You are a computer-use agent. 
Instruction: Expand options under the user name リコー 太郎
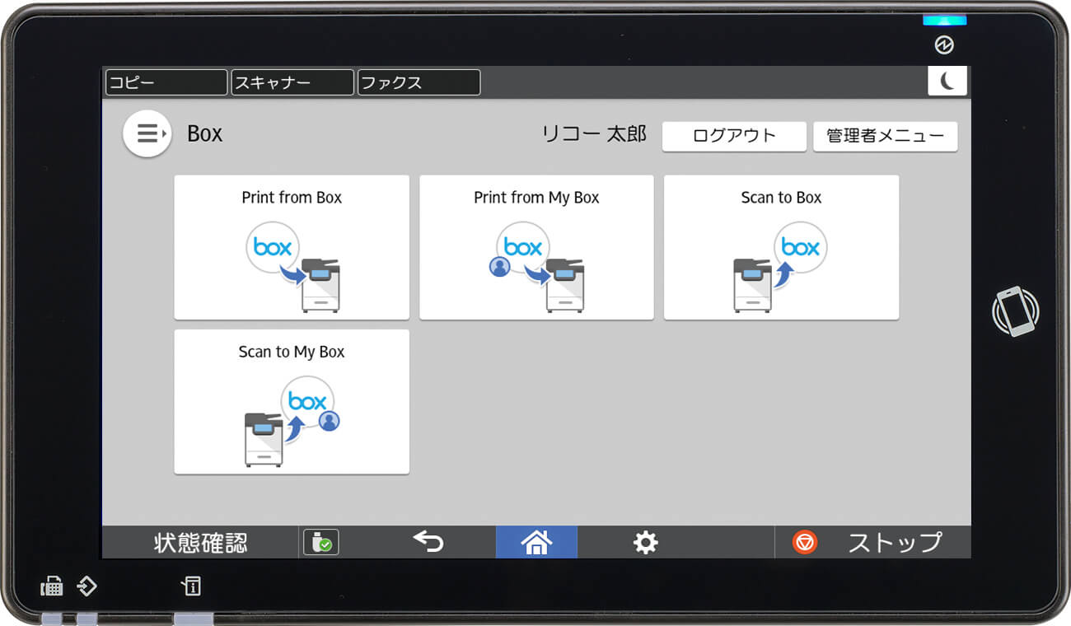click(x=595, y=133)
